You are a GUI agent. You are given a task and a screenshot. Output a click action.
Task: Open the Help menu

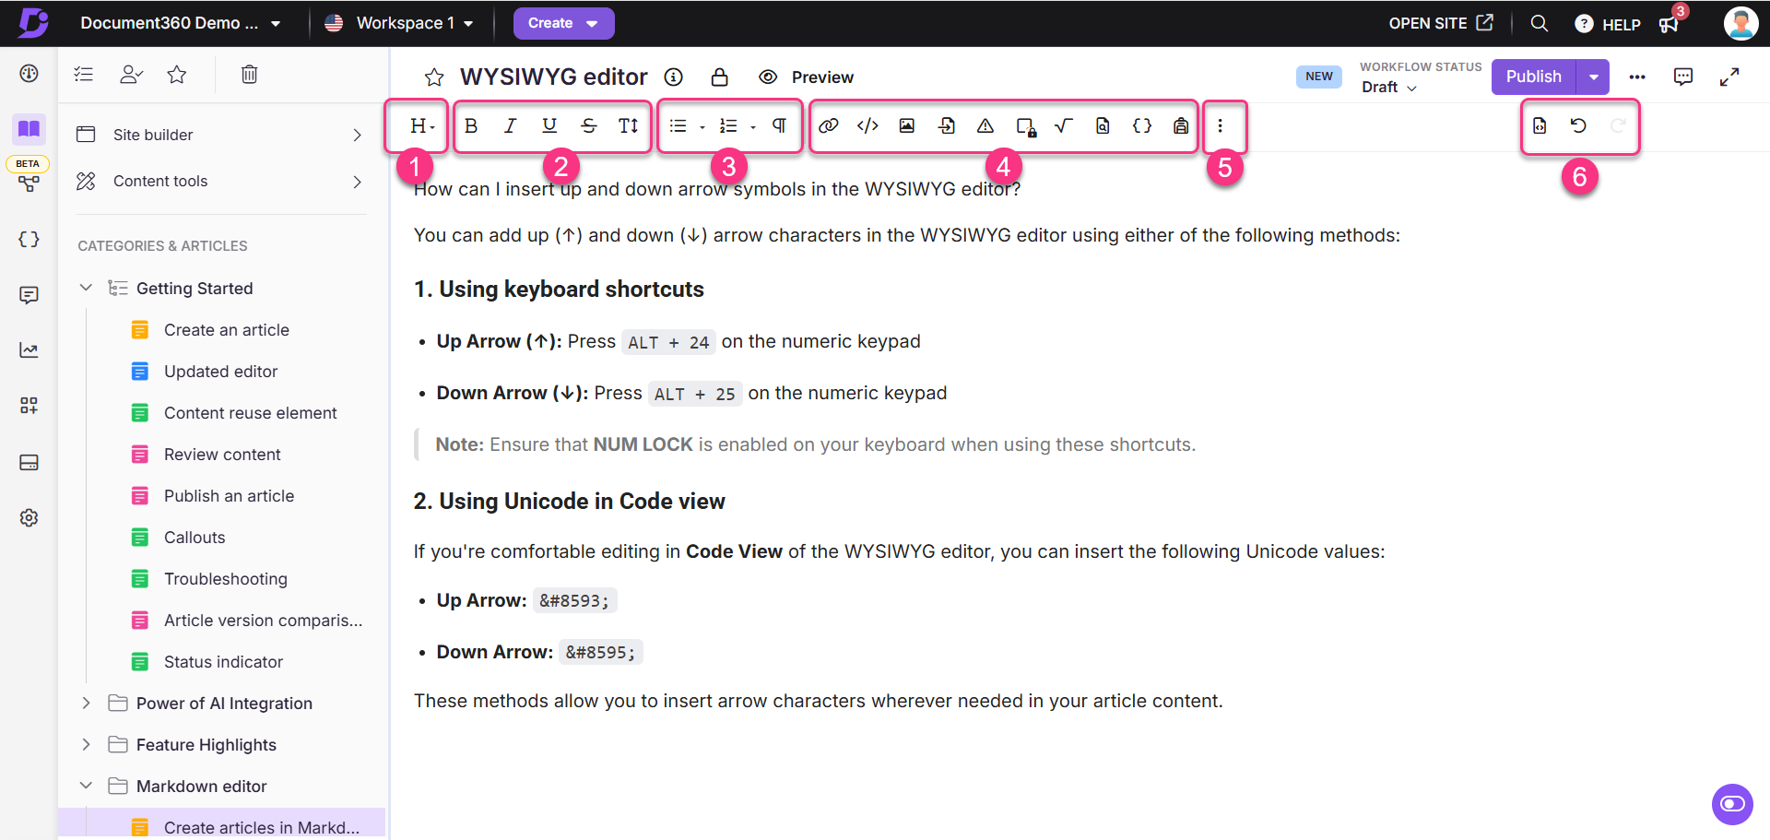pyautogui.click(x=1608, y=24)
